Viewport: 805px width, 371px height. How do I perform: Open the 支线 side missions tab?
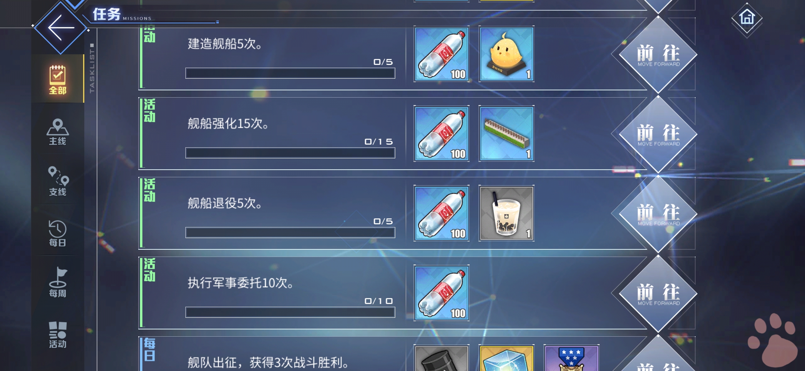coord(57,181)
